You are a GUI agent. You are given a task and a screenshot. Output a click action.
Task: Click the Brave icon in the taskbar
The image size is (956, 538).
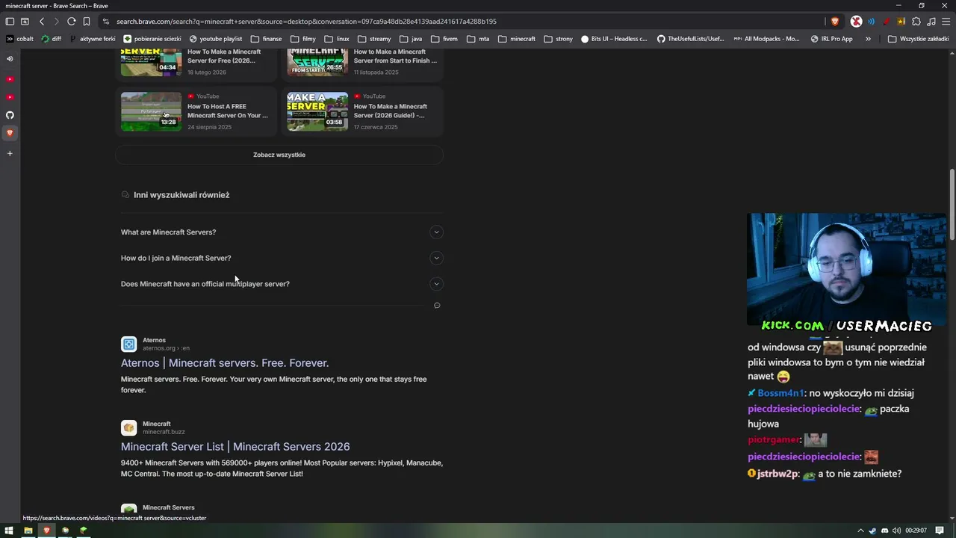[x=46, y=531]
